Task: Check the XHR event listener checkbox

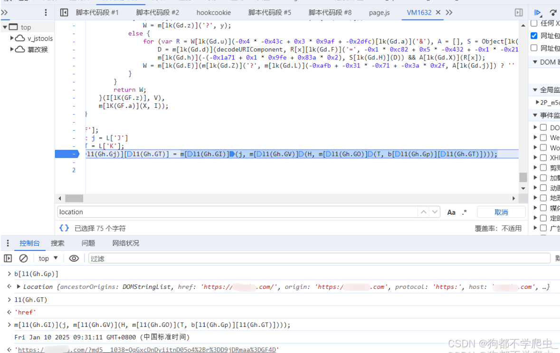Action: tap(544, 157)
